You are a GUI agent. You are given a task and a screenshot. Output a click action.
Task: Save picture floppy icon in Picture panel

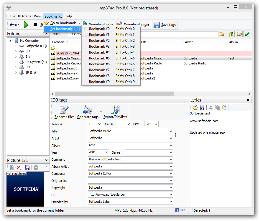(27, 168)
